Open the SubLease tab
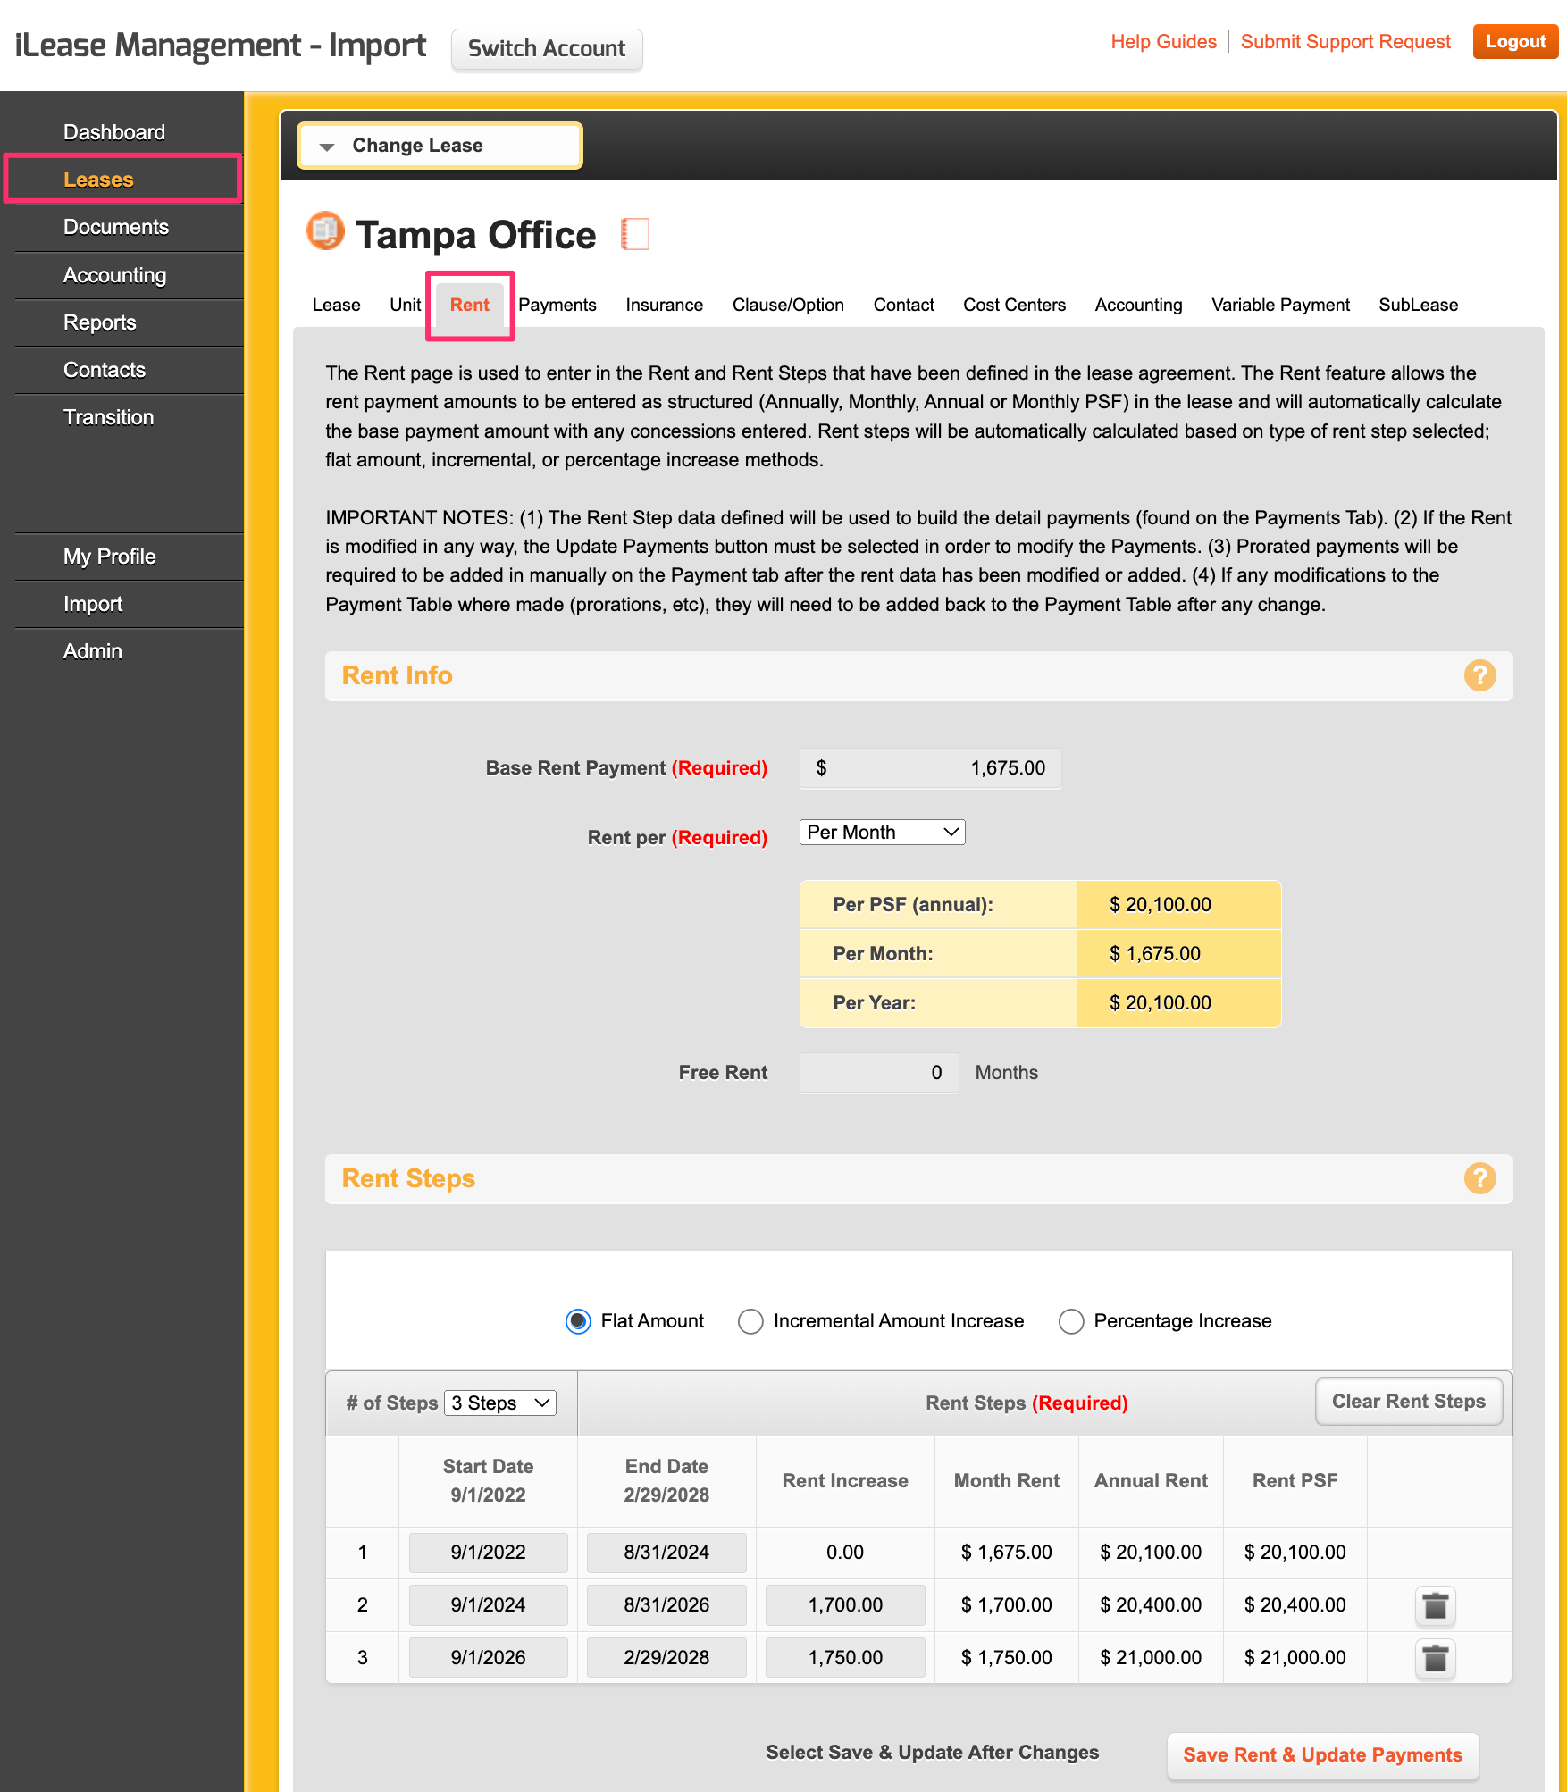Viewport: 1567px width, 1792px height. click(1419, 305)
